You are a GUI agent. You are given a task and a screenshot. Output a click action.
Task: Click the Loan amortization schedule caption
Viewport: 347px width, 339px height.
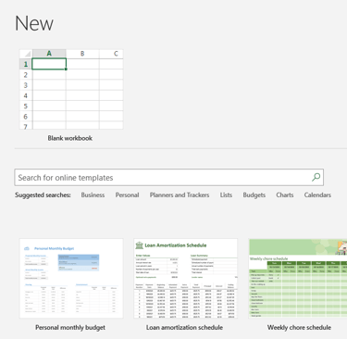click(184, 328)
